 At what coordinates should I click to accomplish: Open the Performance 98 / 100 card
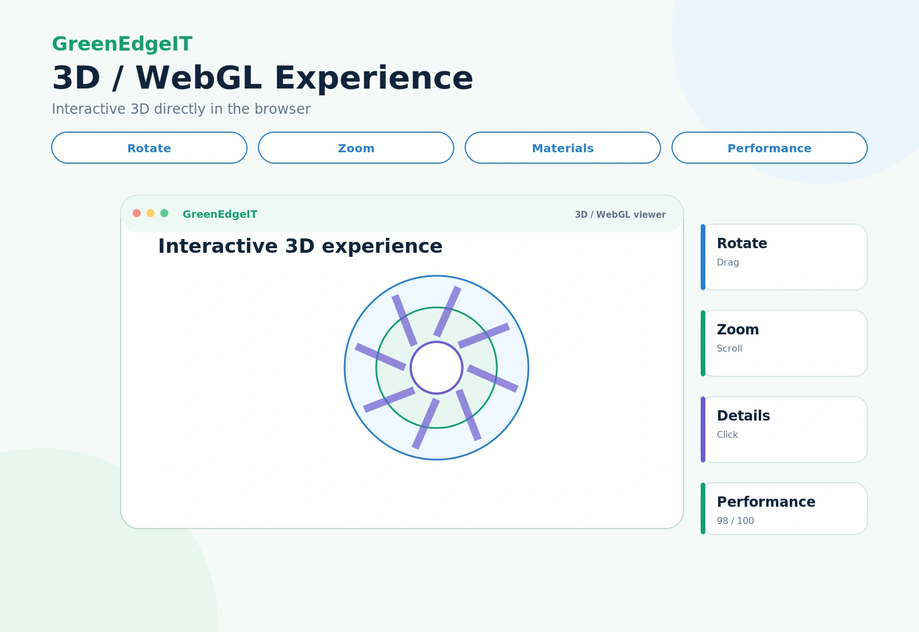[x=784, y=508]
